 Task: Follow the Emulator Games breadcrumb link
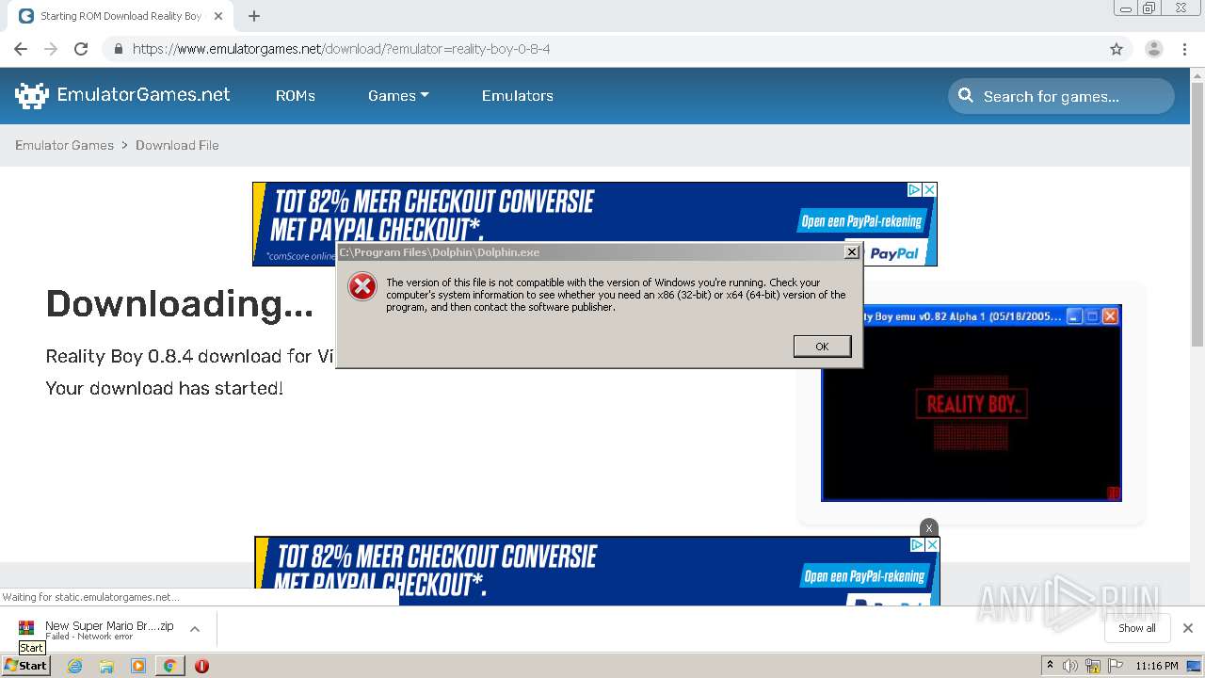pos(64,145)
